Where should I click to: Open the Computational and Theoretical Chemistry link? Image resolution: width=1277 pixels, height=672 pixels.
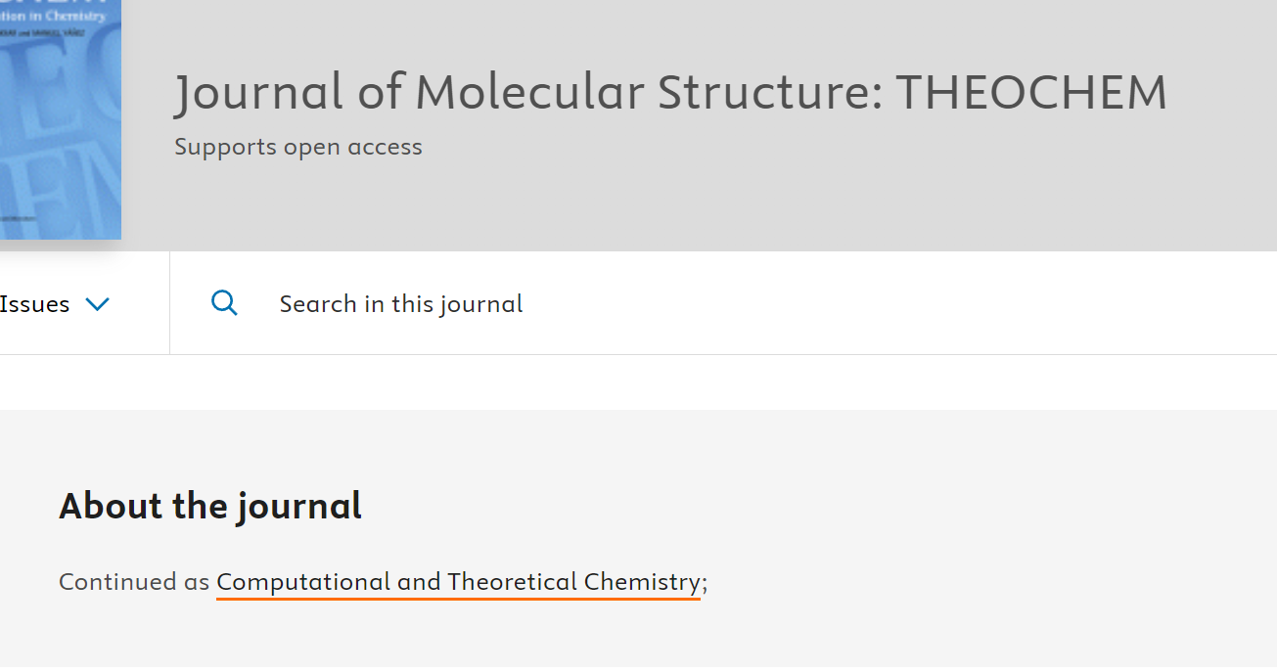(458, 582)
